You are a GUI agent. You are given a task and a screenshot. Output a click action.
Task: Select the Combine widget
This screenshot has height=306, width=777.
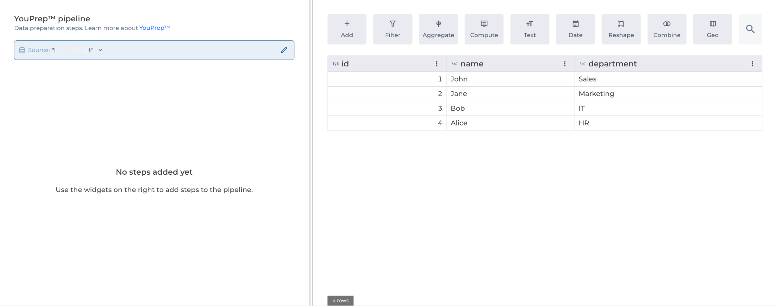[x=667, y=29]
